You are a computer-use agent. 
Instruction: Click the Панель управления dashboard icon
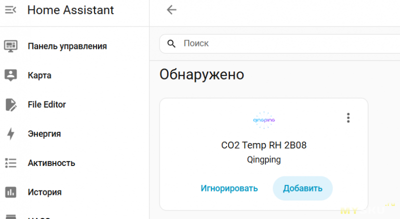(x=10, y=46)
